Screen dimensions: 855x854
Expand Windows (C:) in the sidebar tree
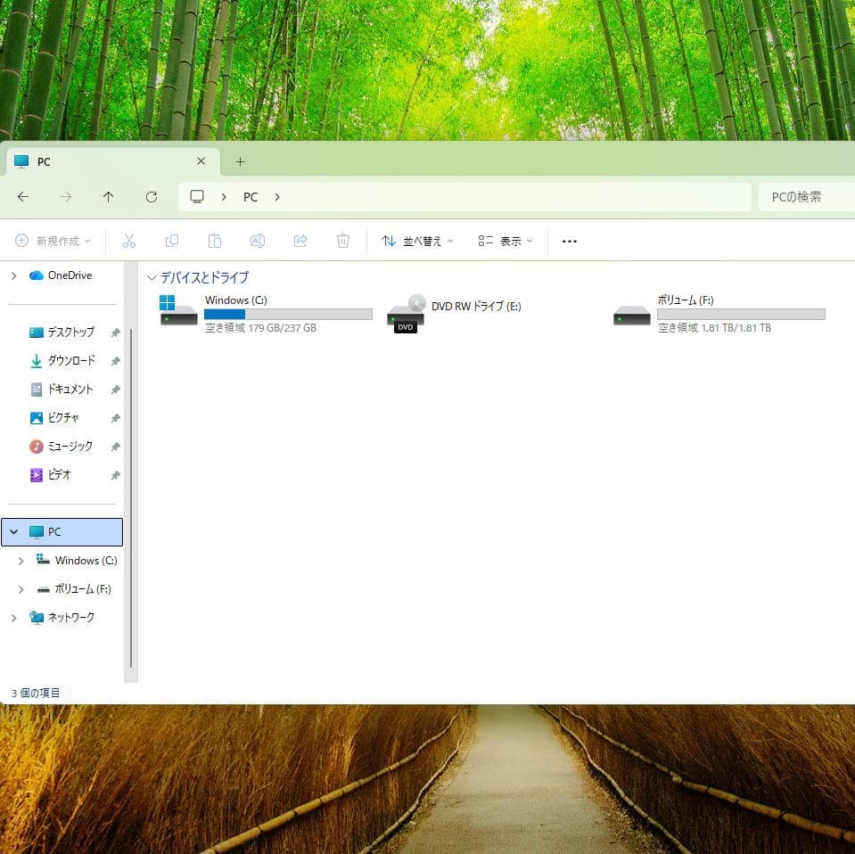coord(21,561)
